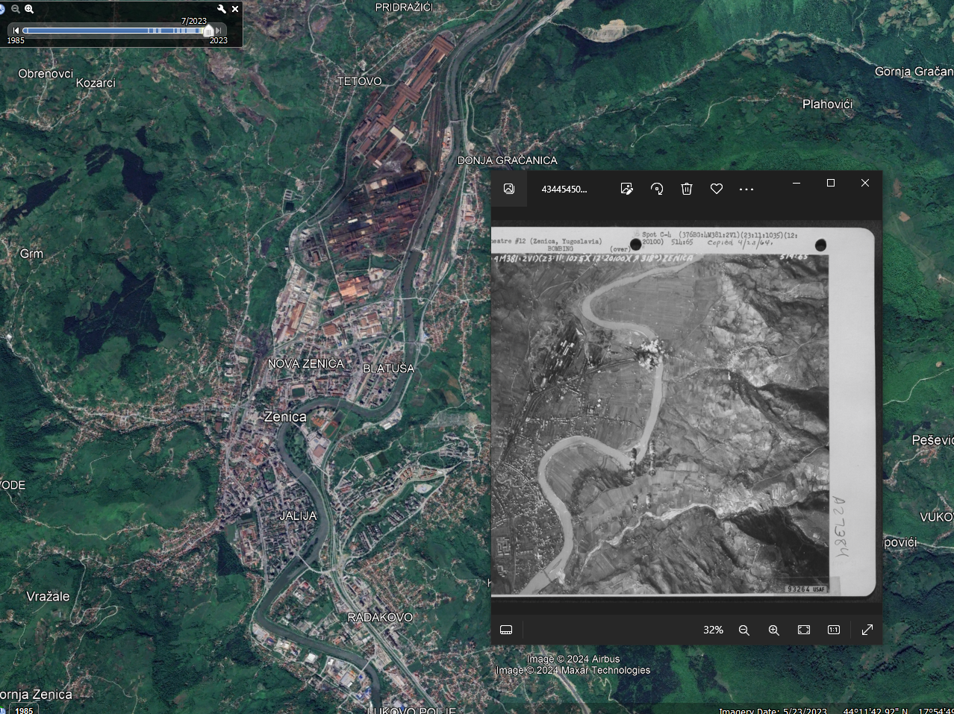Add photo to favorites with heart icon
This screenshot has width=954, height=714.
pyautogui.click(x=717, y=189)
